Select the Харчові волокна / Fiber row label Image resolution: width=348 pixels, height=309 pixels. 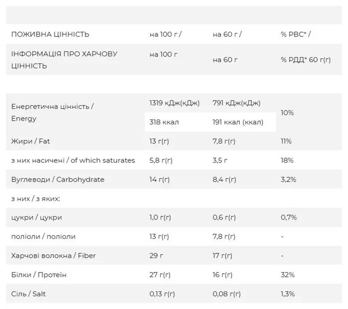(53, 255)
